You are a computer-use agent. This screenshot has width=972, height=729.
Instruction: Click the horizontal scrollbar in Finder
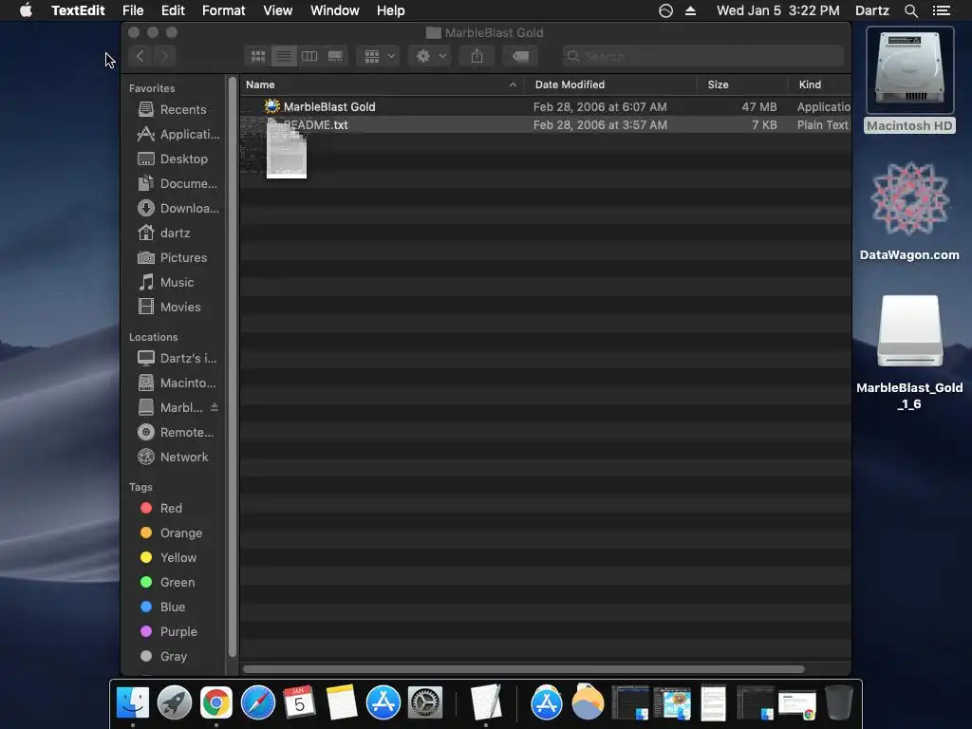coord(524,669)
